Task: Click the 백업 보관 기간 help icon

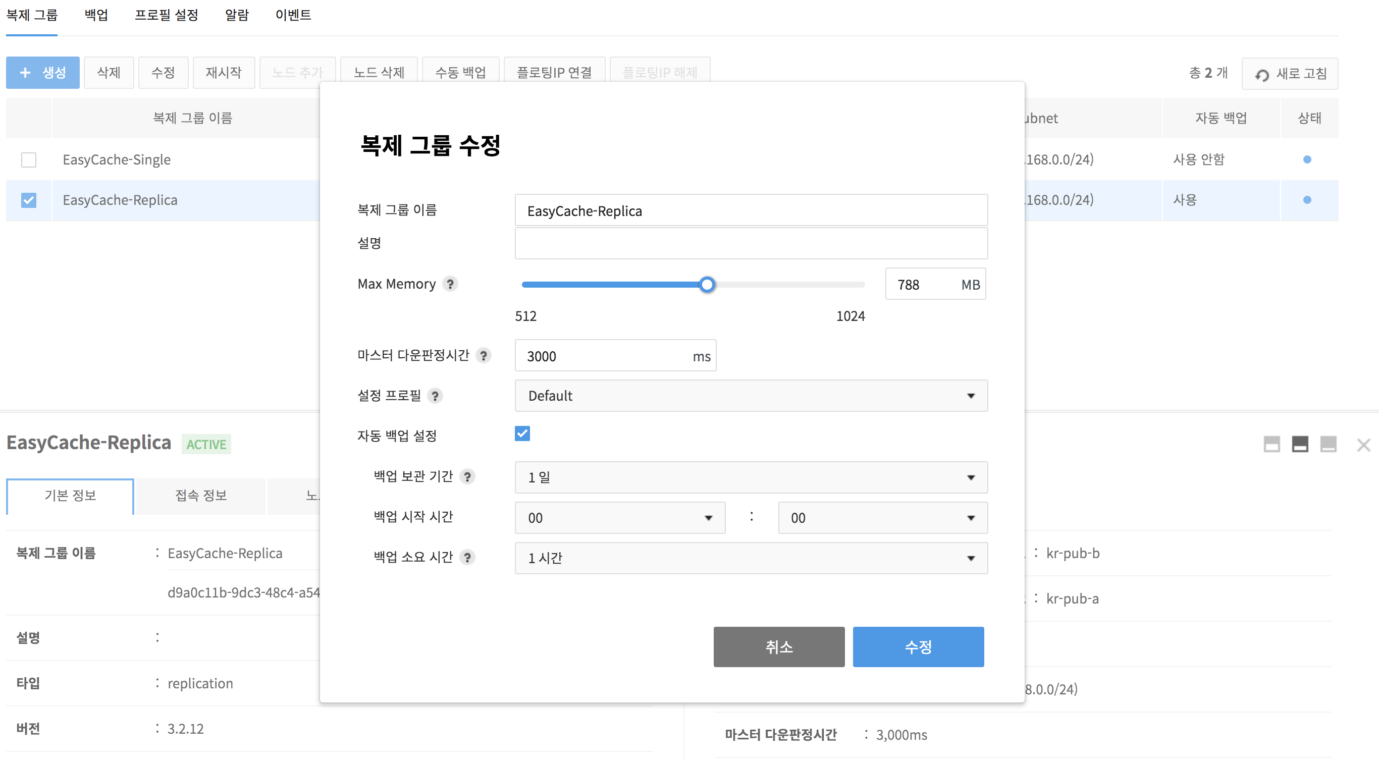Action: coord(467,476)
